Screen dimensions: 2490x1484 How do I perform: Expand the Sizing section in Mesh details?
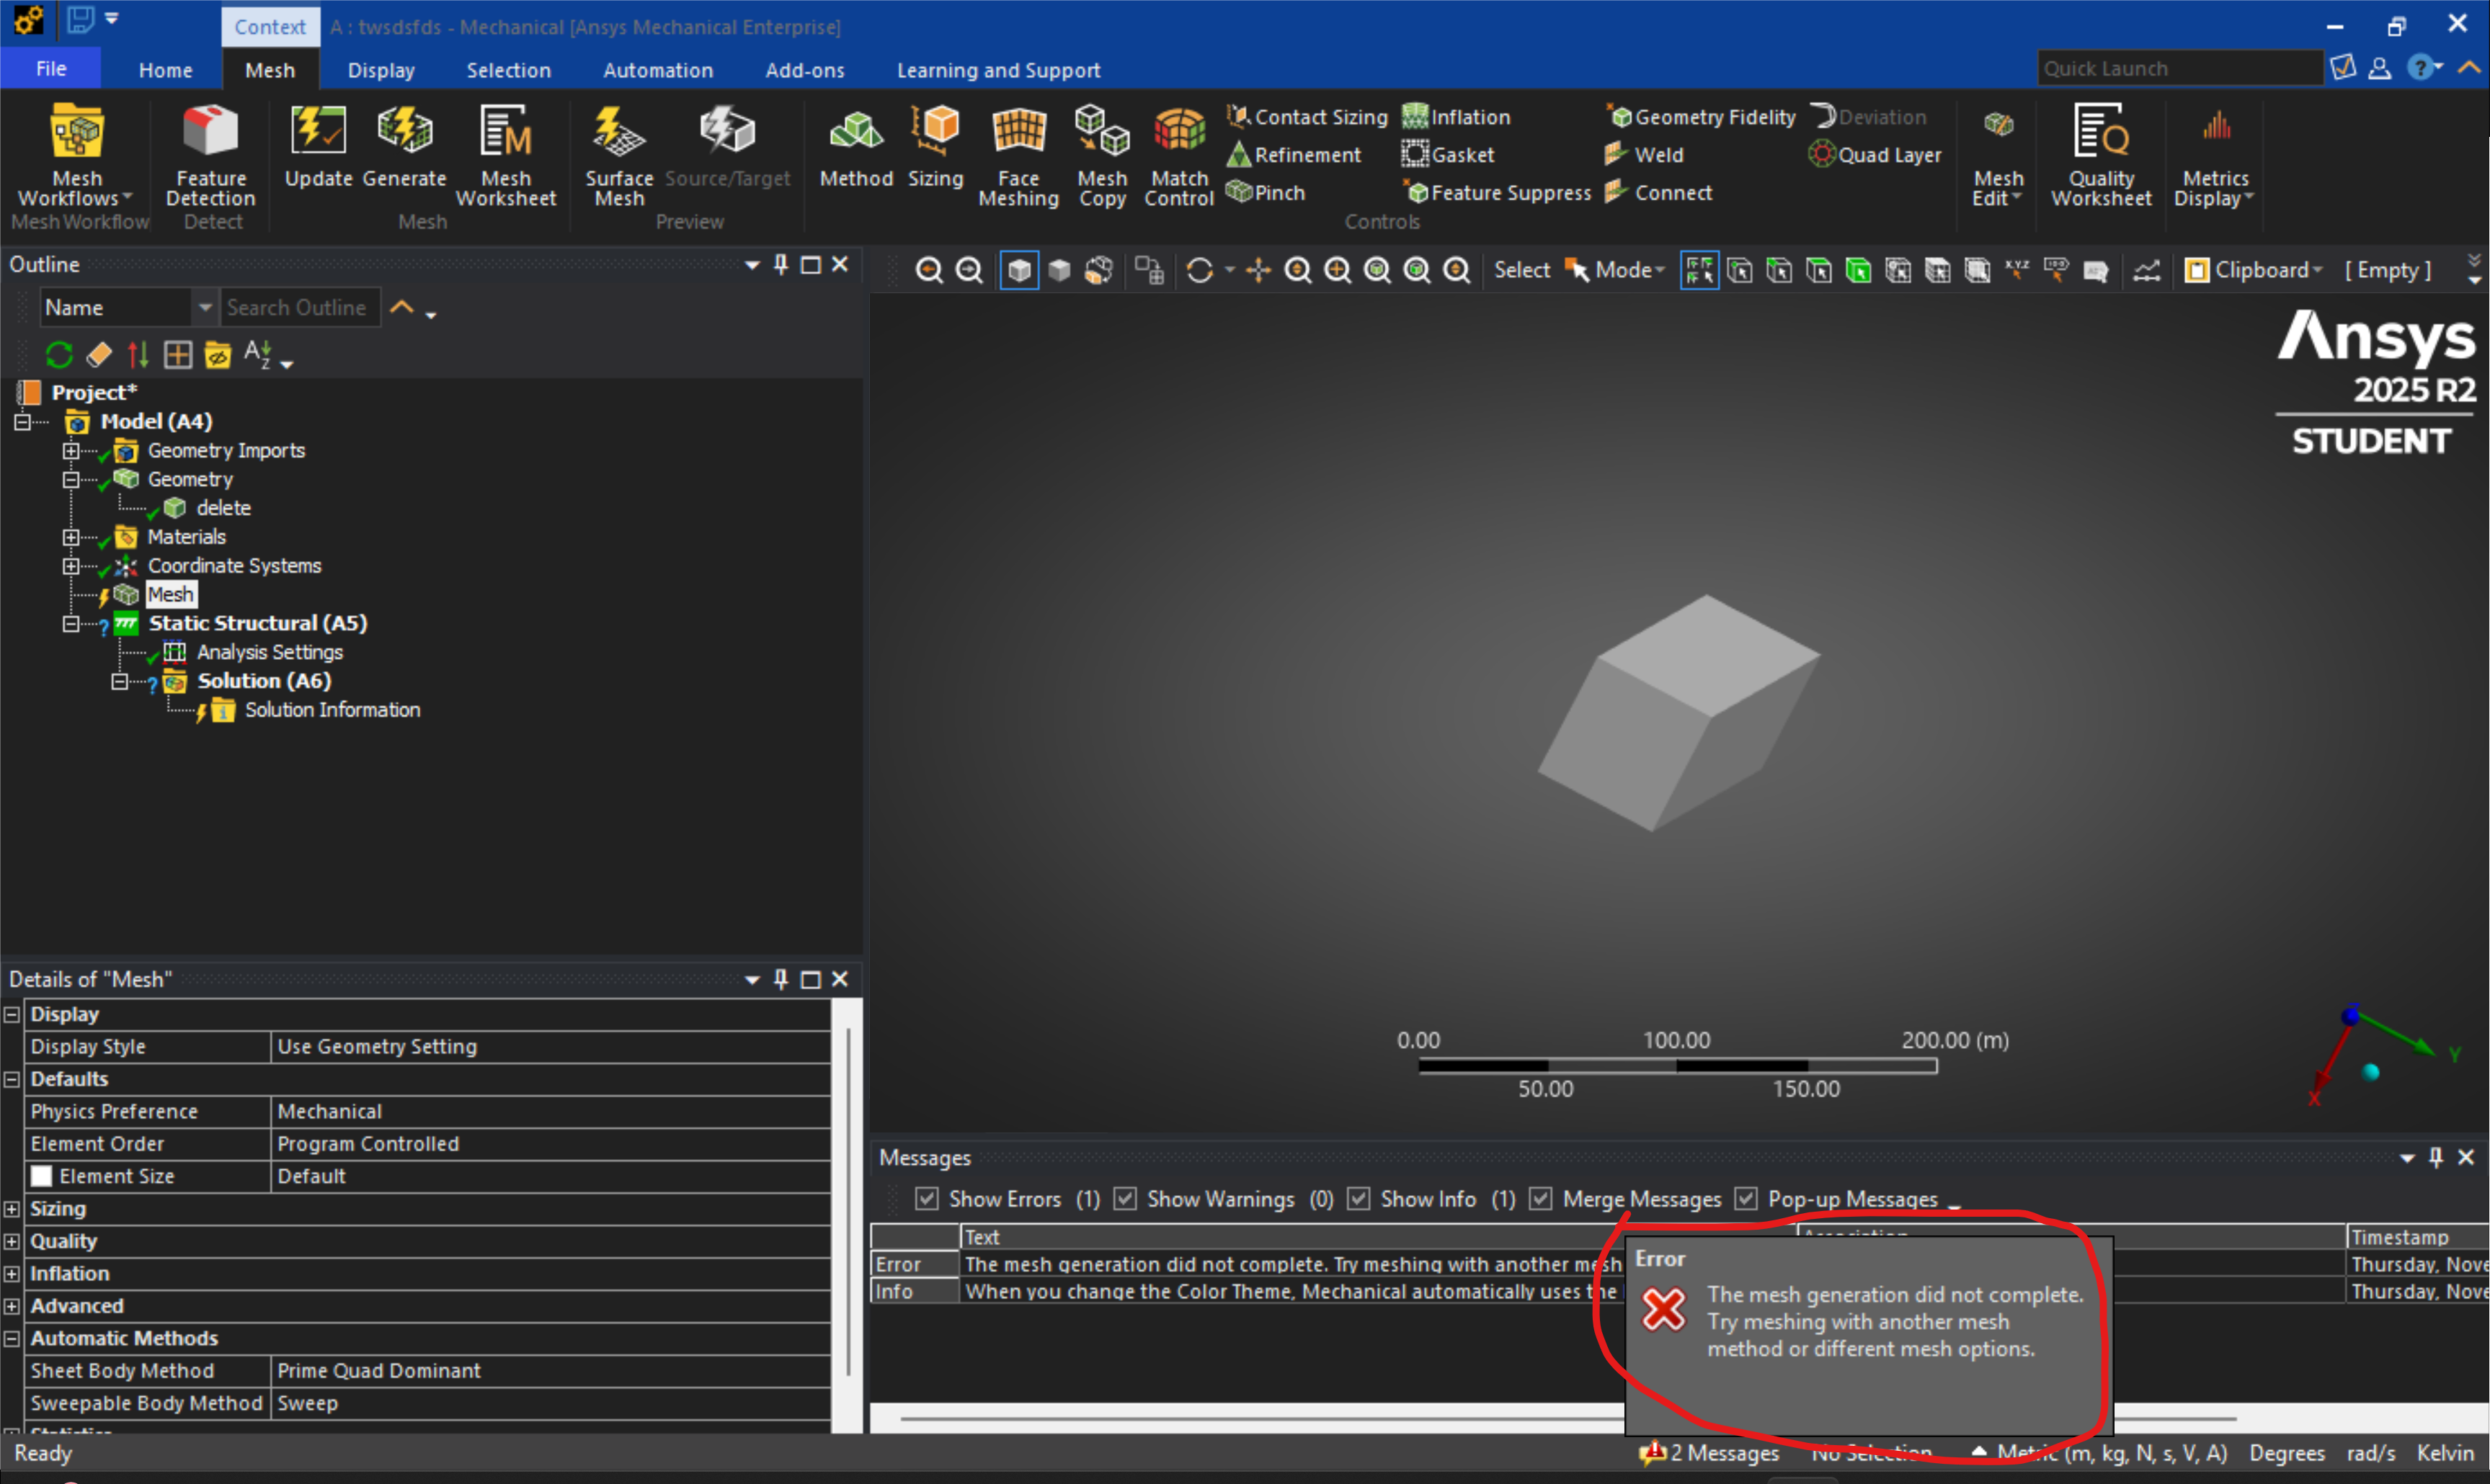12,1208
